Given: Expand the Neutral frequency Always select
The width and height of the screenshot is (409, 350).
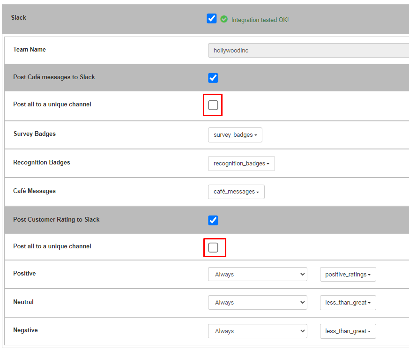Looking at the screenshot, I should pos(258,302).
